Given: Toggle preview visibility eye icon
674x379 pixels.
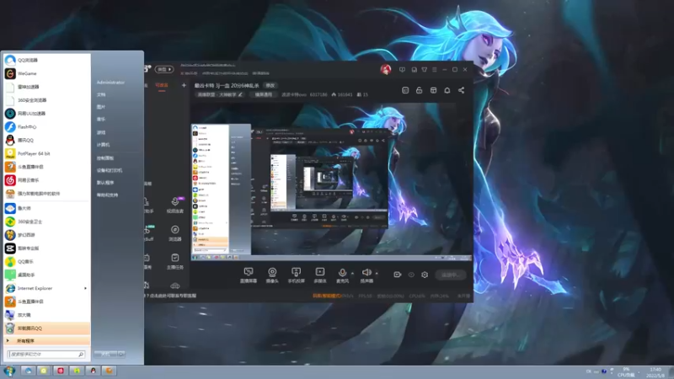Looking at the screenshot, I should pyautogui.click(x=411, y=275).
